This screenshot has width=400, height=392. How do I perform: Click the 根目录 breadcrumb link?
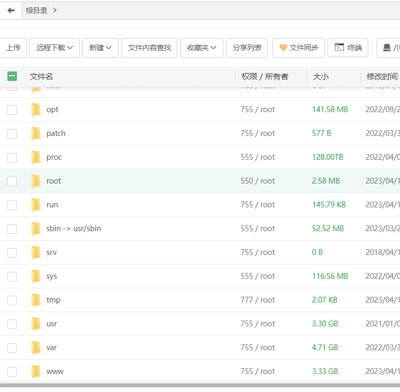tap(37, 11)
